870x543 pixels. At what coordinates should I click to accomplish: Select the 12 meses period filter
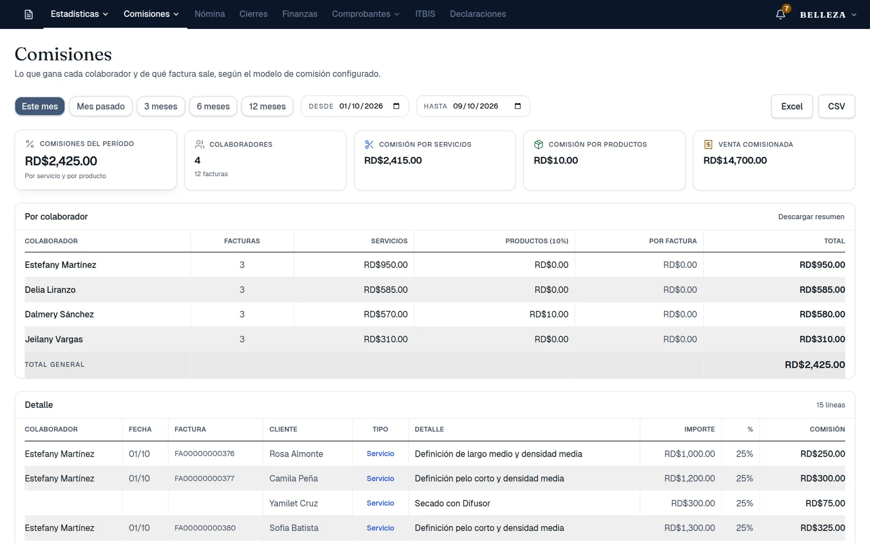[267, 106]
